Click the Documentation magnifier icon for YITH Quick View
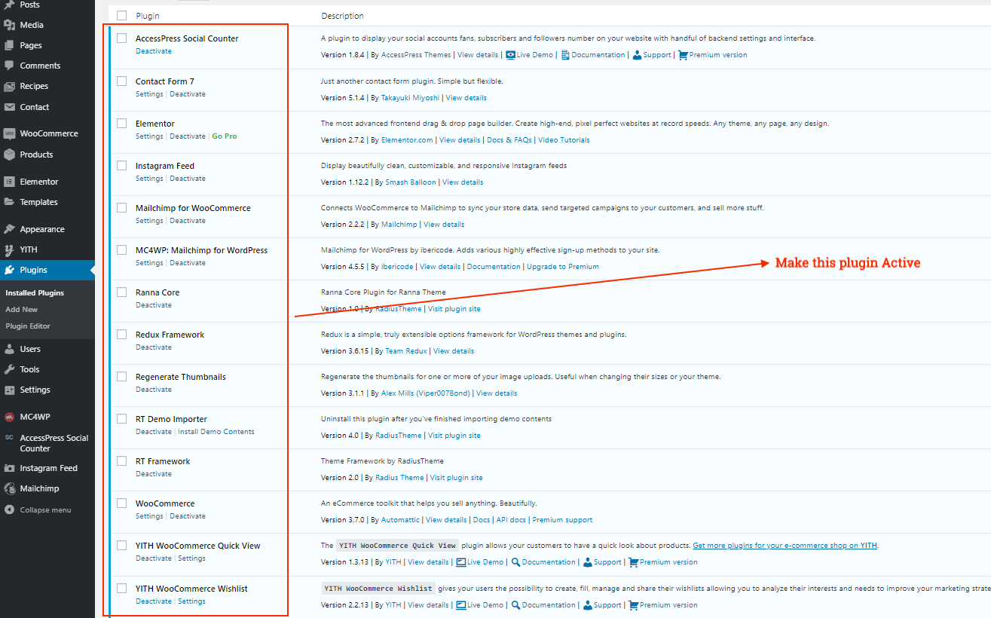This screenshot has width=991, height=618. pos(515,562)
